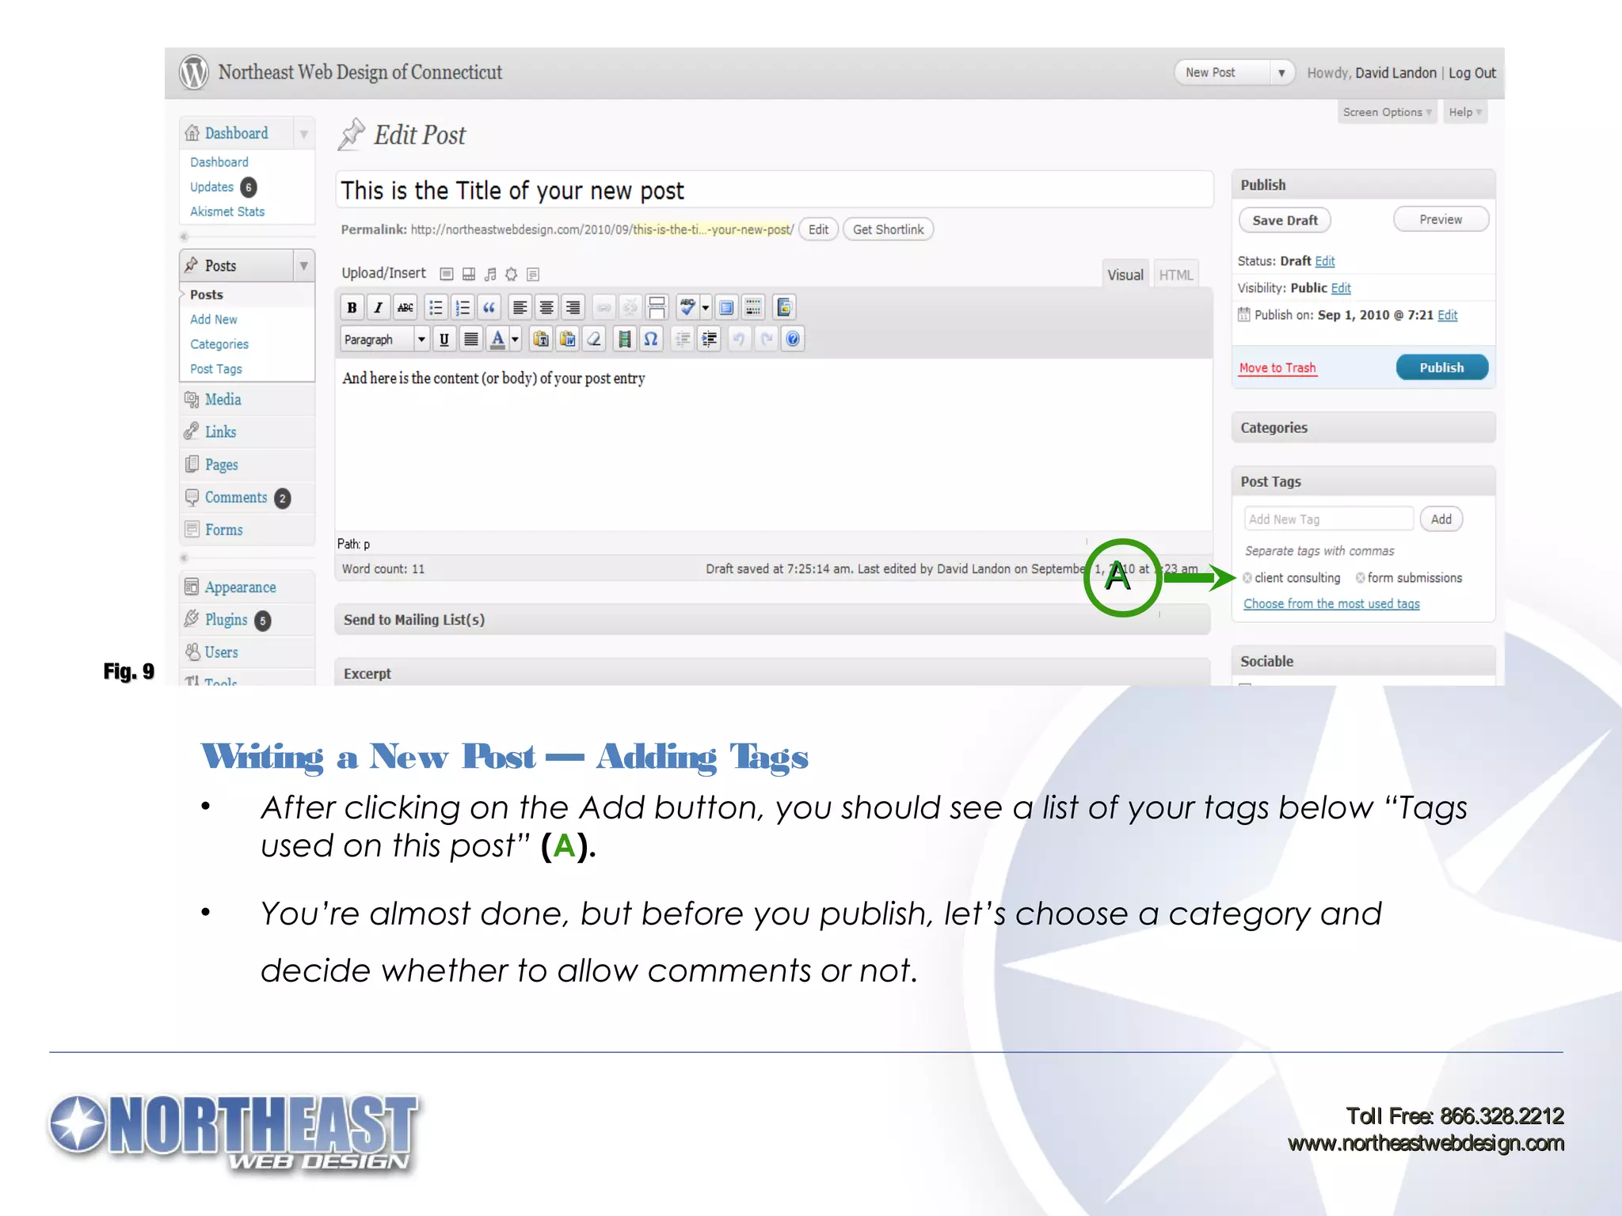Viewport: 1622px width, 1216px height.
Task: Insert embedded media with the film icon
Action: 624,340
